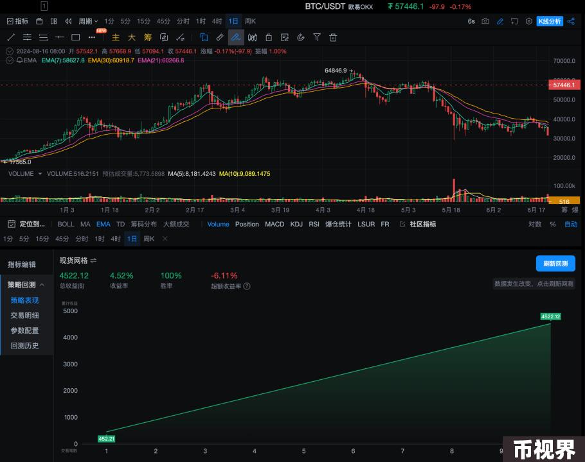Select the 周K timeframe in top bar
Screen dimensions: 585x462
click(x=250, y=21)
